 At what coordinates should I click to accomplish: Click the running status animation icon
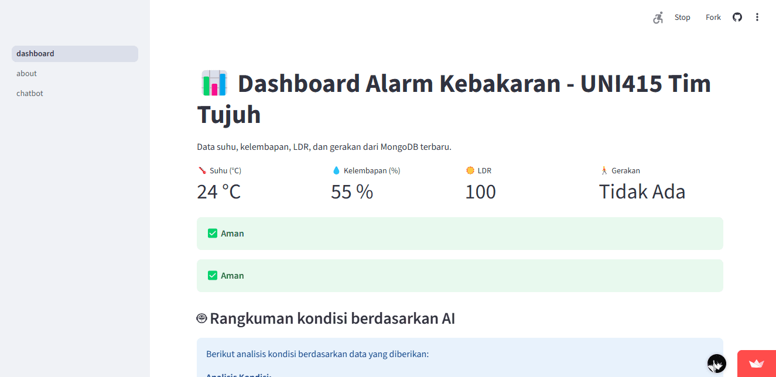point(658,18)
